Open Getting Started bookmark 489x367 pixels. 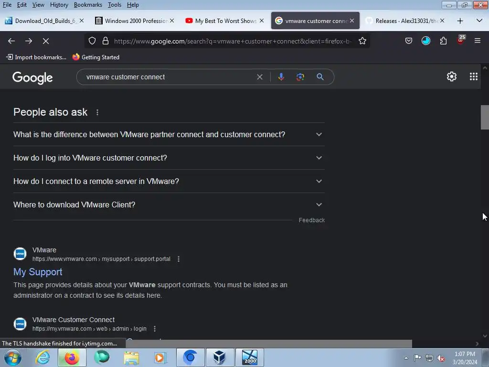point(96,57)
